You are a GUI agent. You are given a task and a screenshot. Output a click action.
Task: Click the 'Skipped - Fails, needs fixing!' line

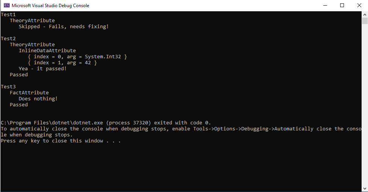[64, 27]
